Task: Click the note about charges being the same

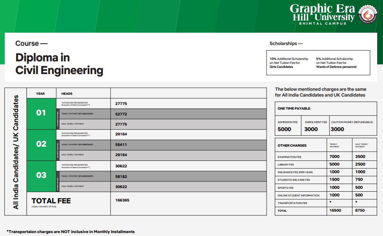Action: click(x=320, y=92)
